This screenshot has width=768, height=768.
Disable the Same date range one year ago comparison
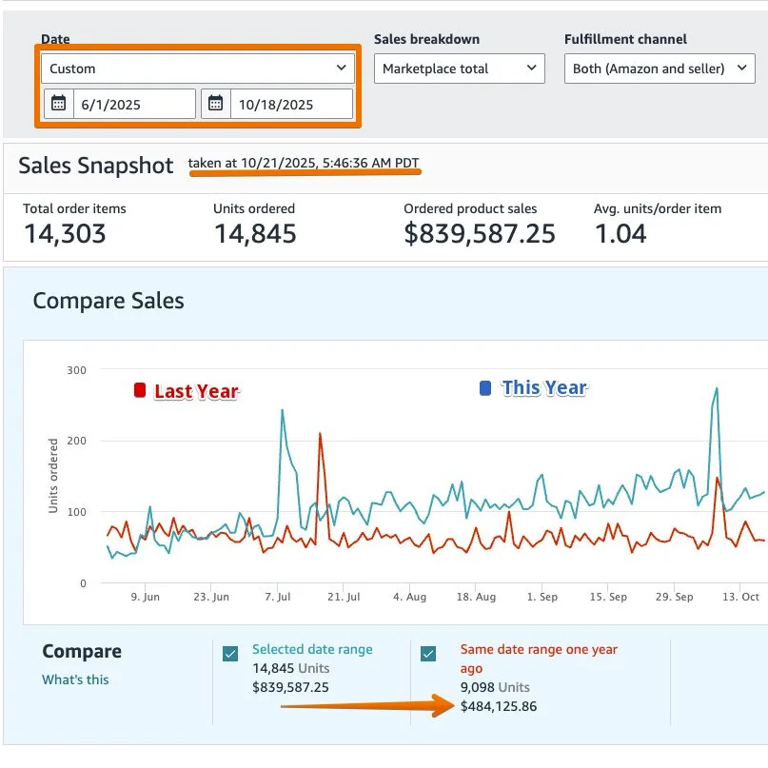coord(427,653)
